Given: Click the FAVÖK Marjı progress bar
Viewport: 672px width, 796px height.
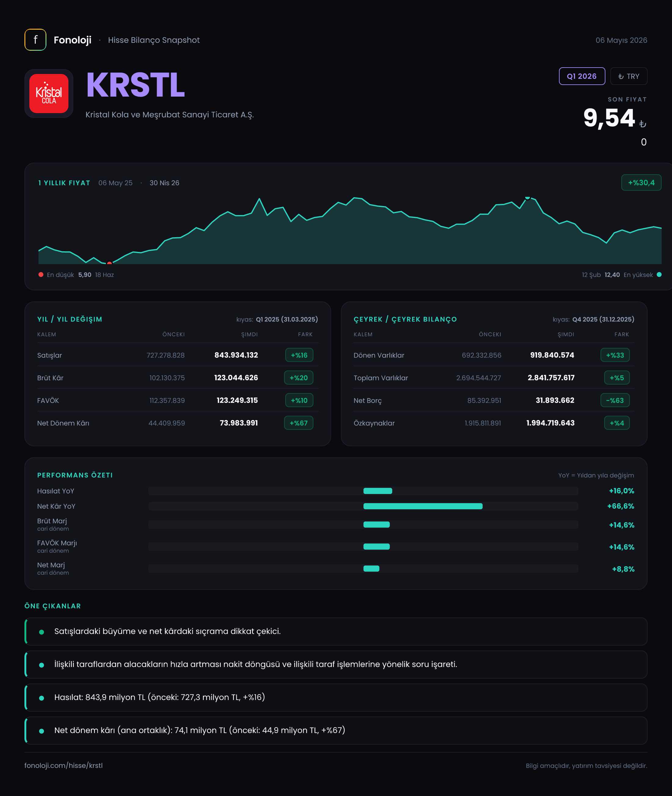Looking at the screenshot, I should coord(363,547).
